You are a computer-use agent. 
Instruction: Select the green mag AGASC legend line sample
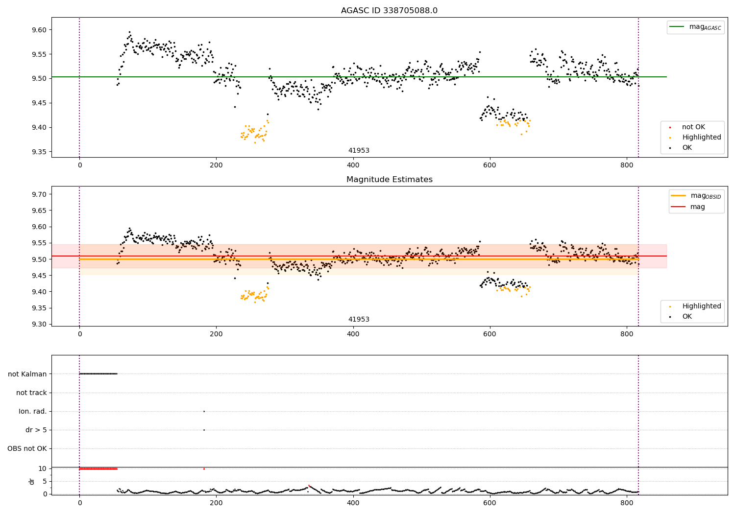[x=678, y=27]
